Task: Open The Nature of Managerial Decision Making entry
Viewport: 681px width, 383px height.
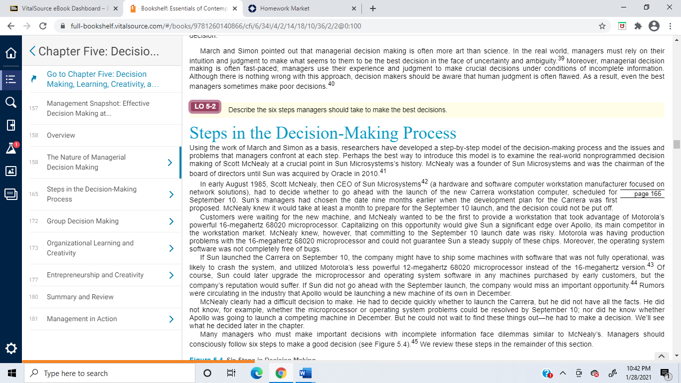Action: point(86,162)
